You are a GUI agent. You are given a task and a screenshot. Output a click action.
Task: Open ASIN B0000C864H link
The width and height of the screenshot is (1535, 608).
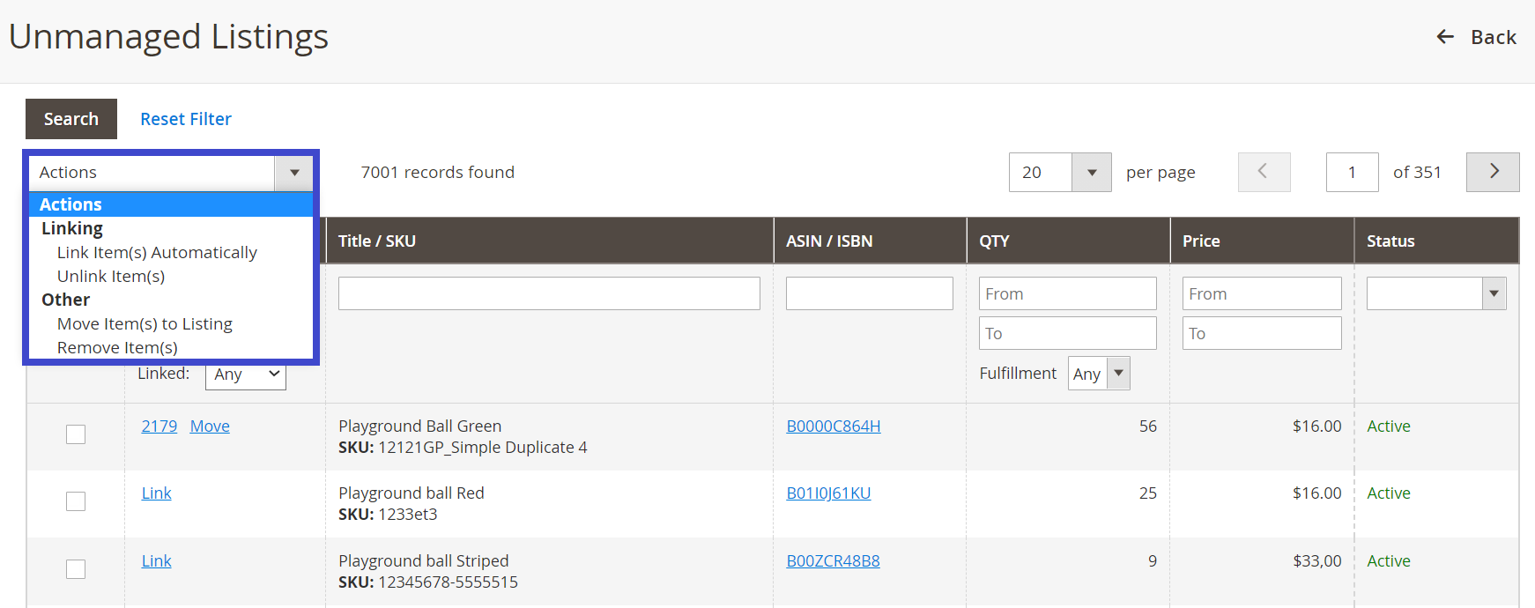833,426
